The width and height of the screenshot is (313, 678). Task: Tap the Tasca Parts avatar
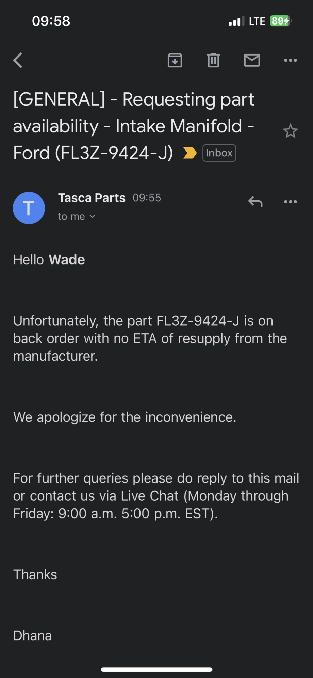click(29, 208)
